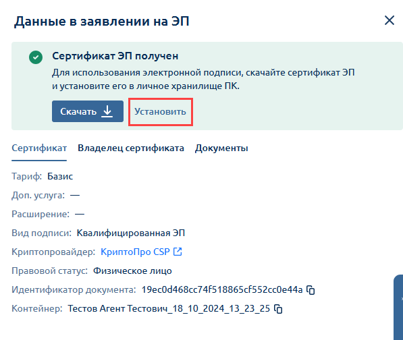Copy the container name with copy icon
The width and height of the screenshot is (403, 340).
point(278,309)
